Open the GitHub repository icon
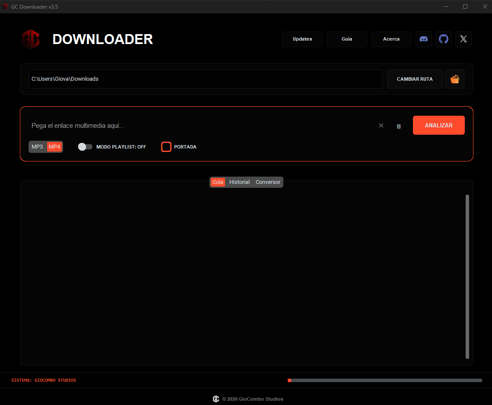 [x=444, y=39]
